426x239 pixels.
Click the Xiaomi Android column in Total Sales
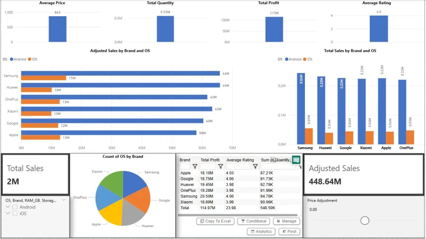(x=362, y=111)
